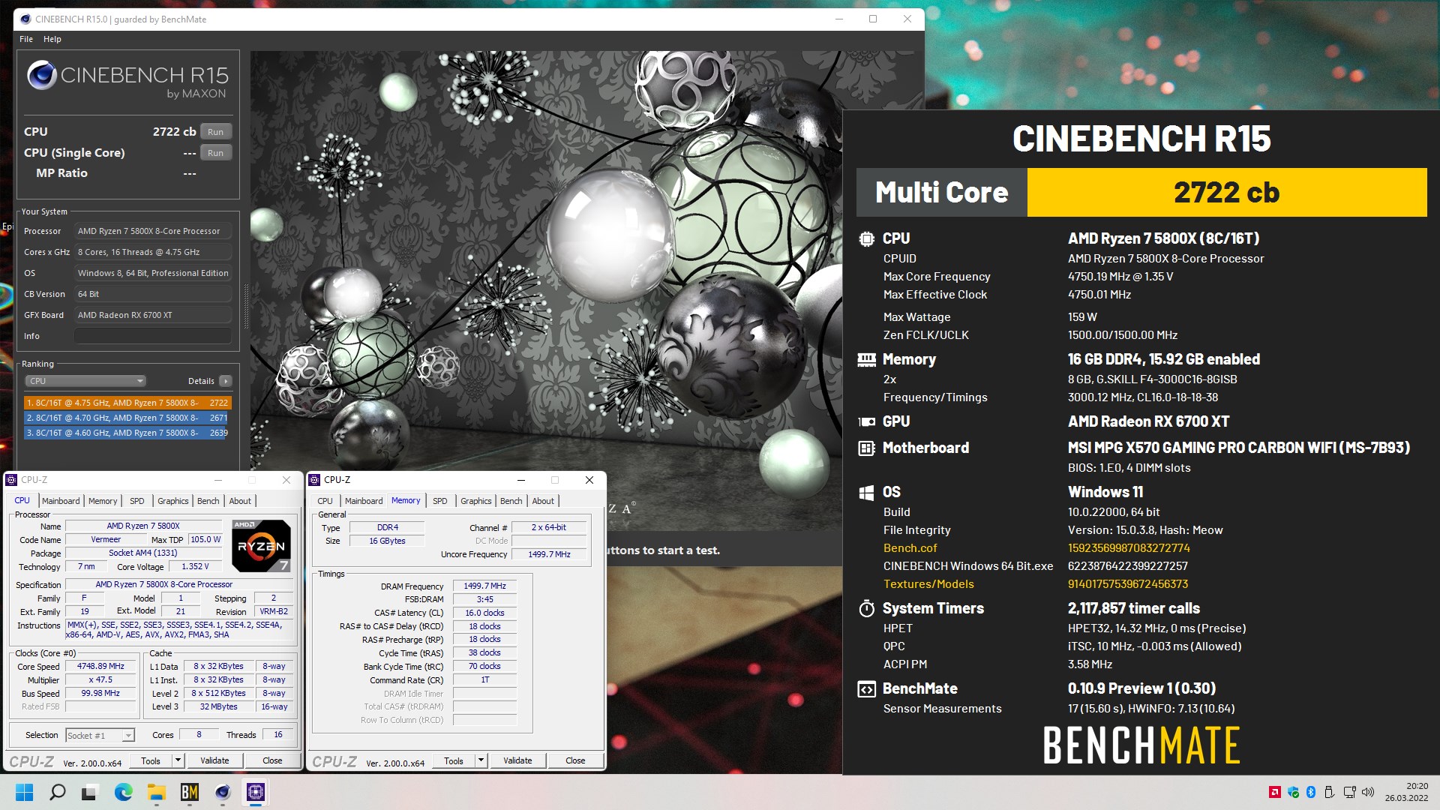Screen dimensions: 1440x810
Task: Open AMD Radeon Software tray icon
Action: [x=1274, y=792]
